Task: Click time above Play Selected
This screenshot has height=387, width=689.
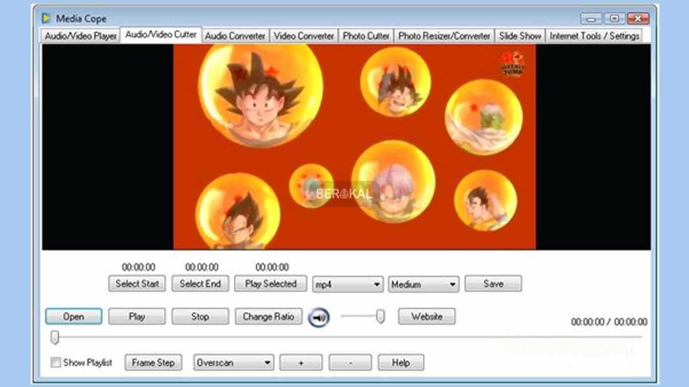Action: tap(272, 267)
